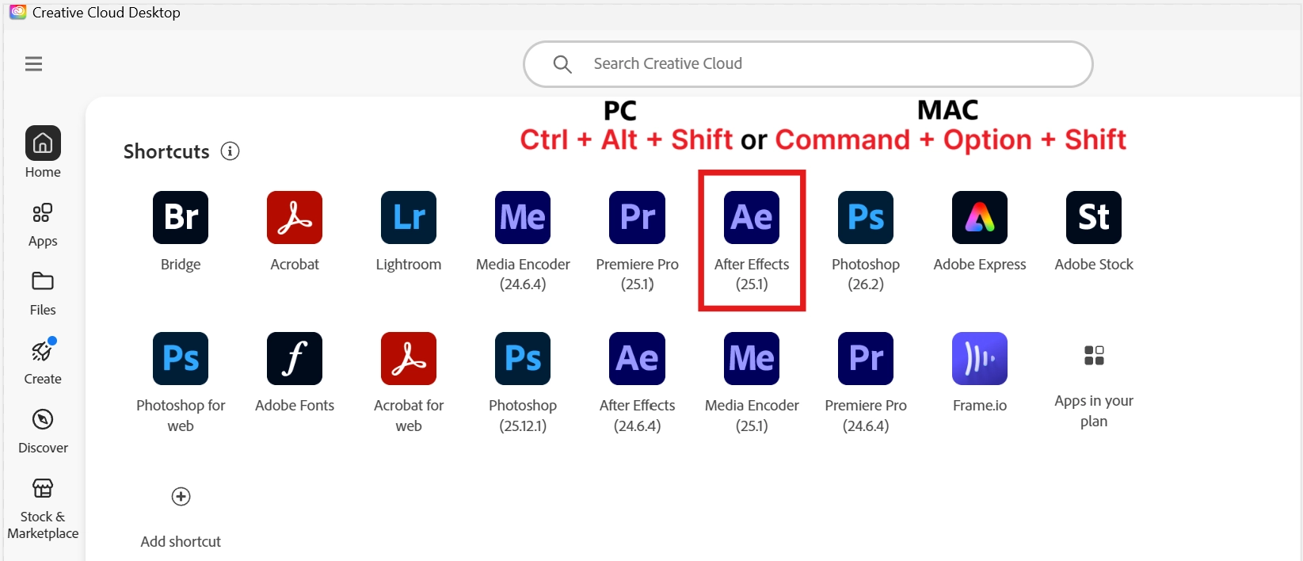This screenshot has height=561, width=1303.
Task: Open Acrobat for web shortcut
Action: (x=409, y=359)
